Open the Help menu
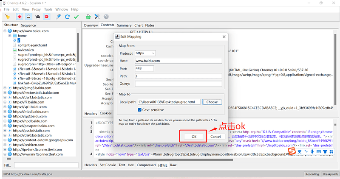Image resolution: width=340 pixels, height=179 pixels. point(75,9)
